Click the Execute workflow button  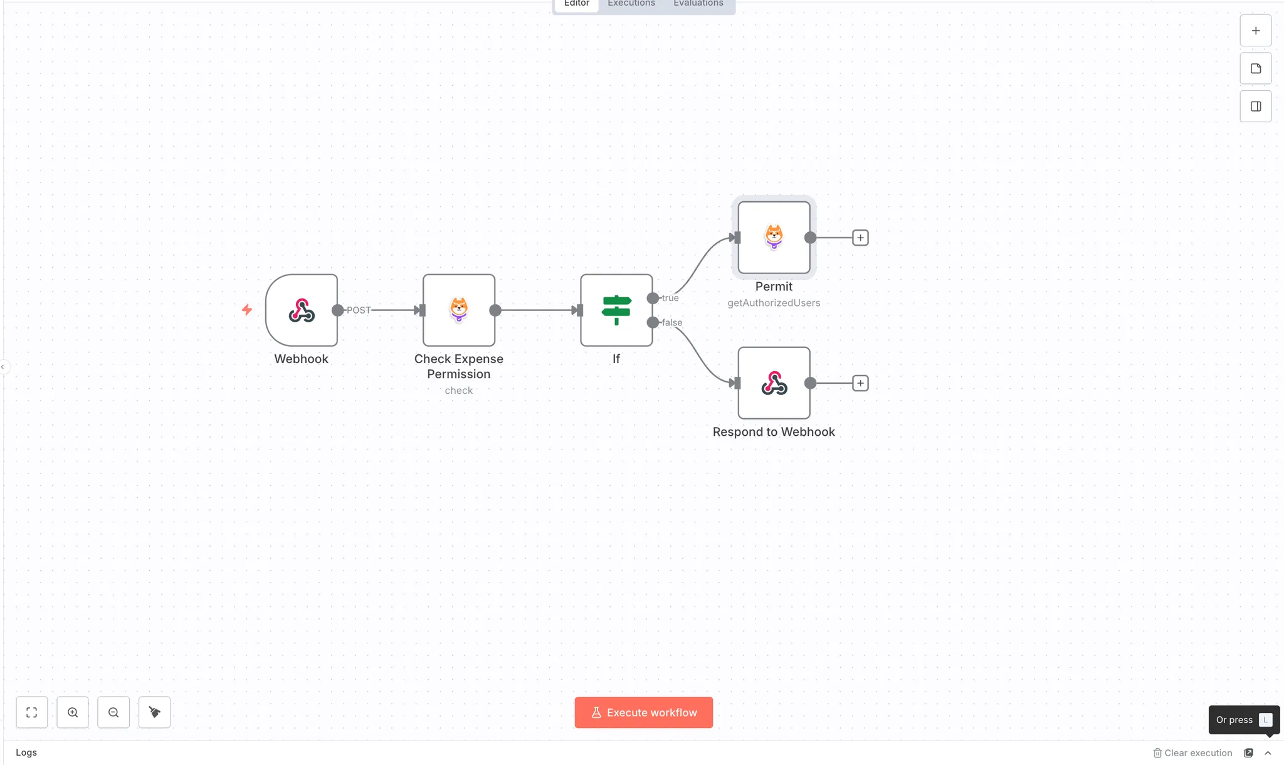click(643, 712)
